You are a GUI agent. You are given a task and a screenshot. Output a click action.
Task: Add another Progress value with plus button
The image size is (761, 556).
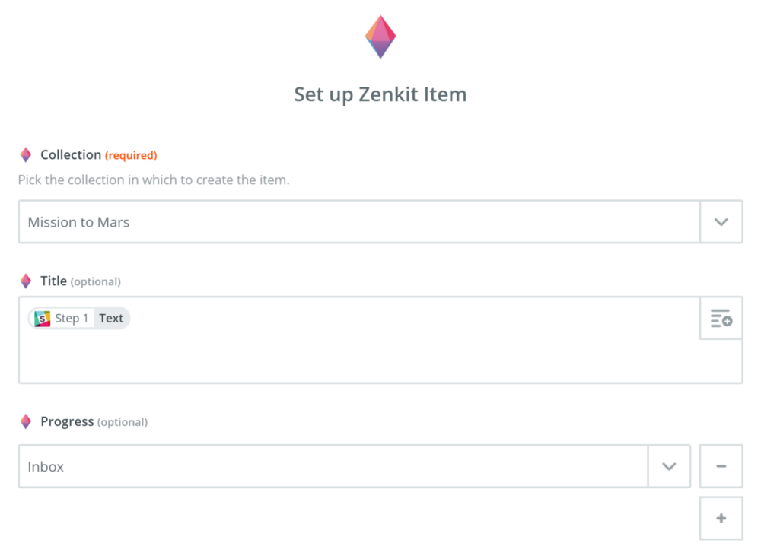coord(721,518)
